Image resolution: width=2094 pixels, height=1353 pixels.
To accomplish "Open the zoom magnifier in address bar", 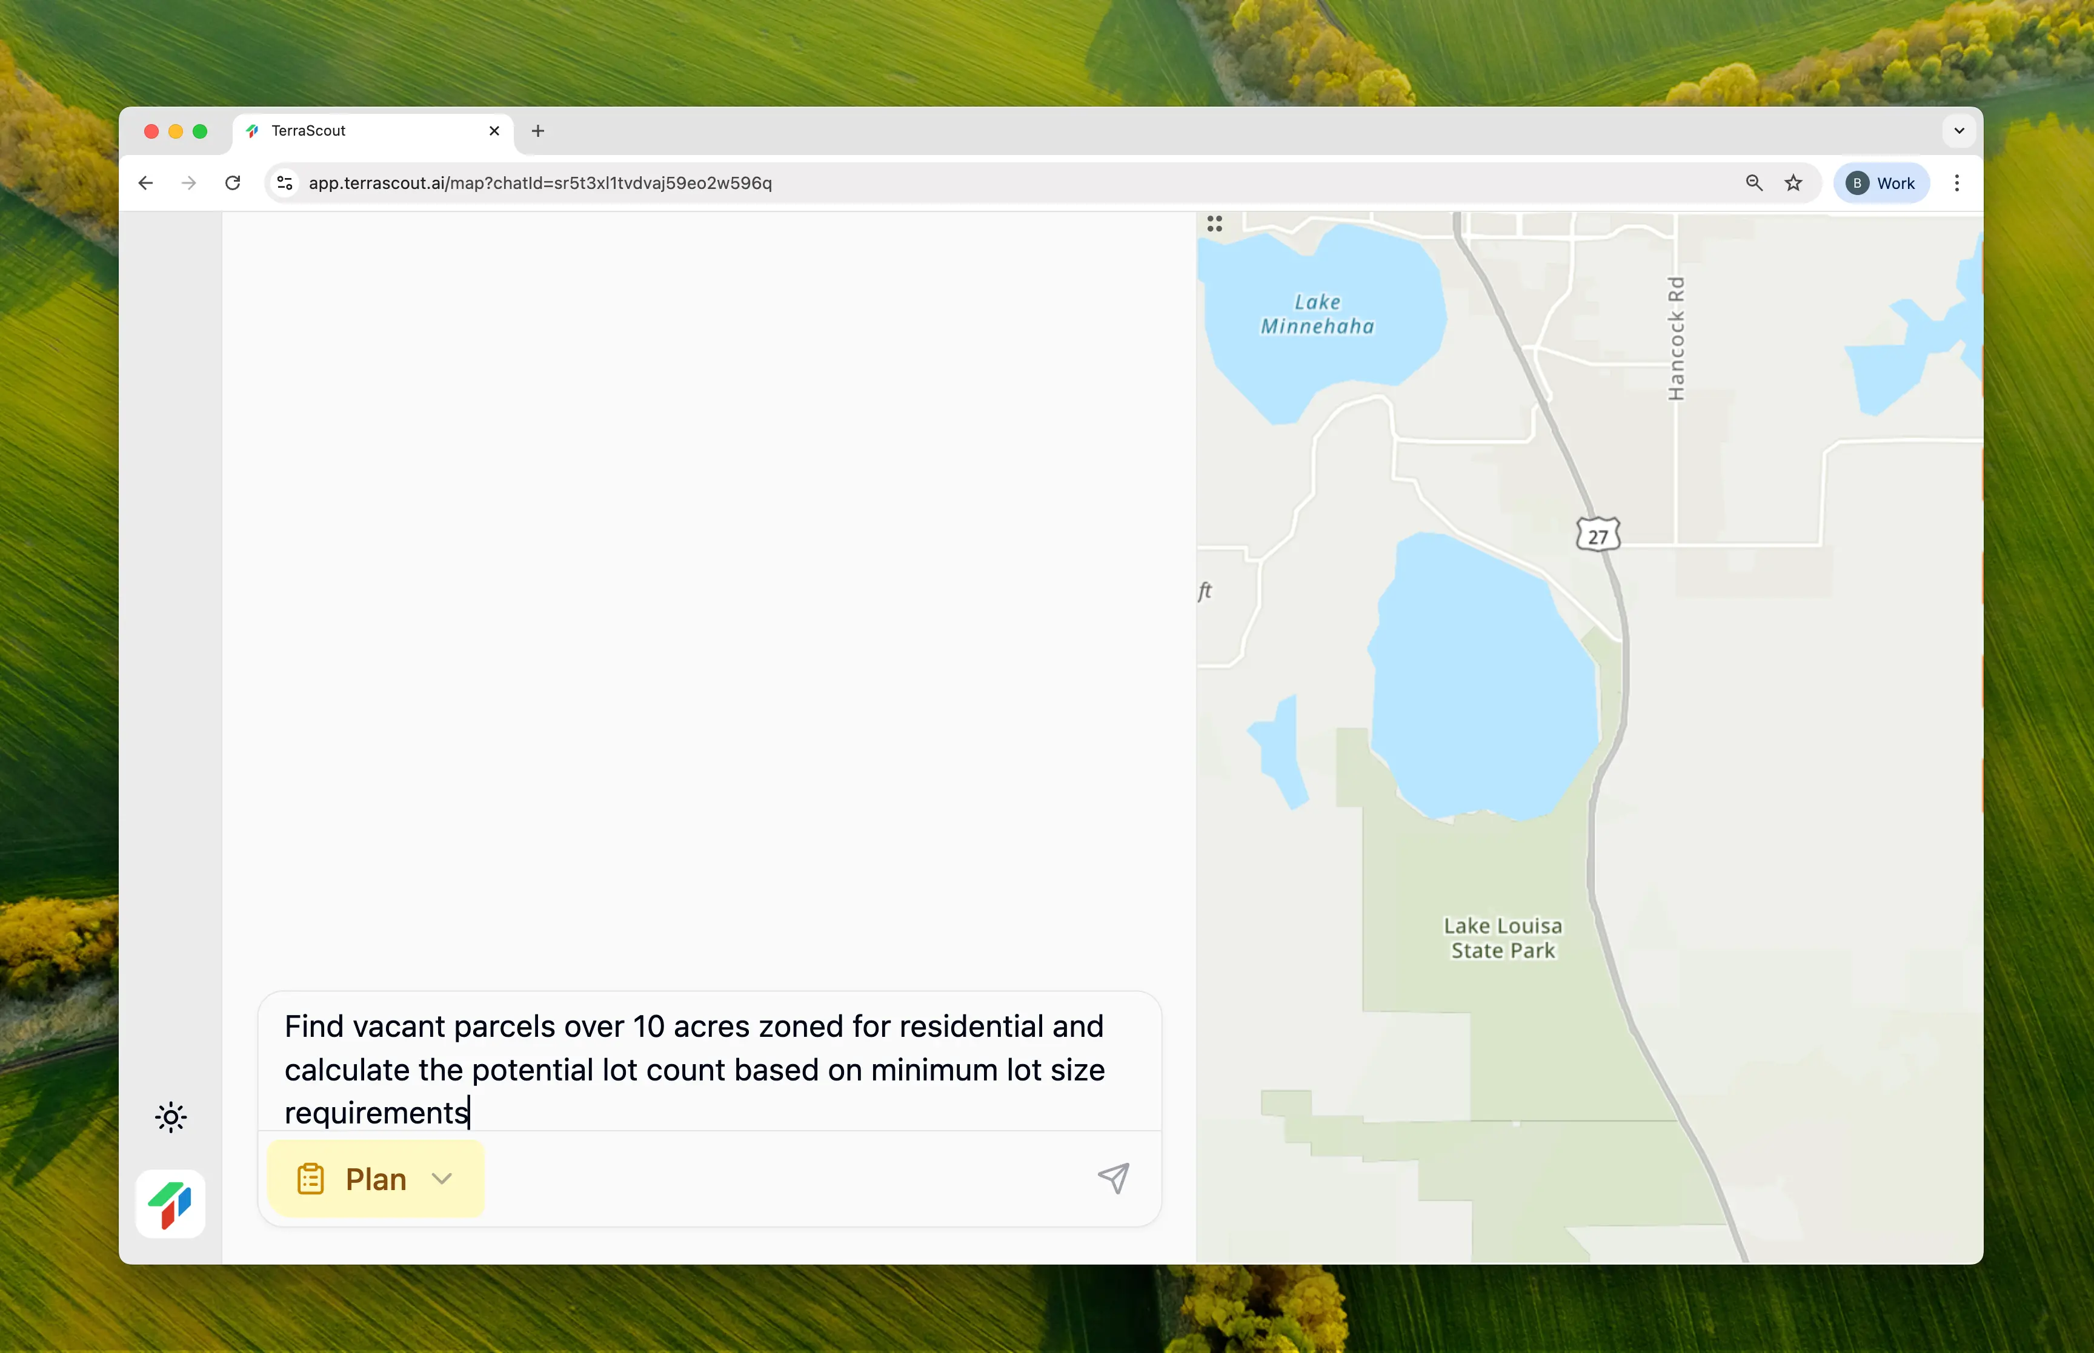I will 1754,183.
